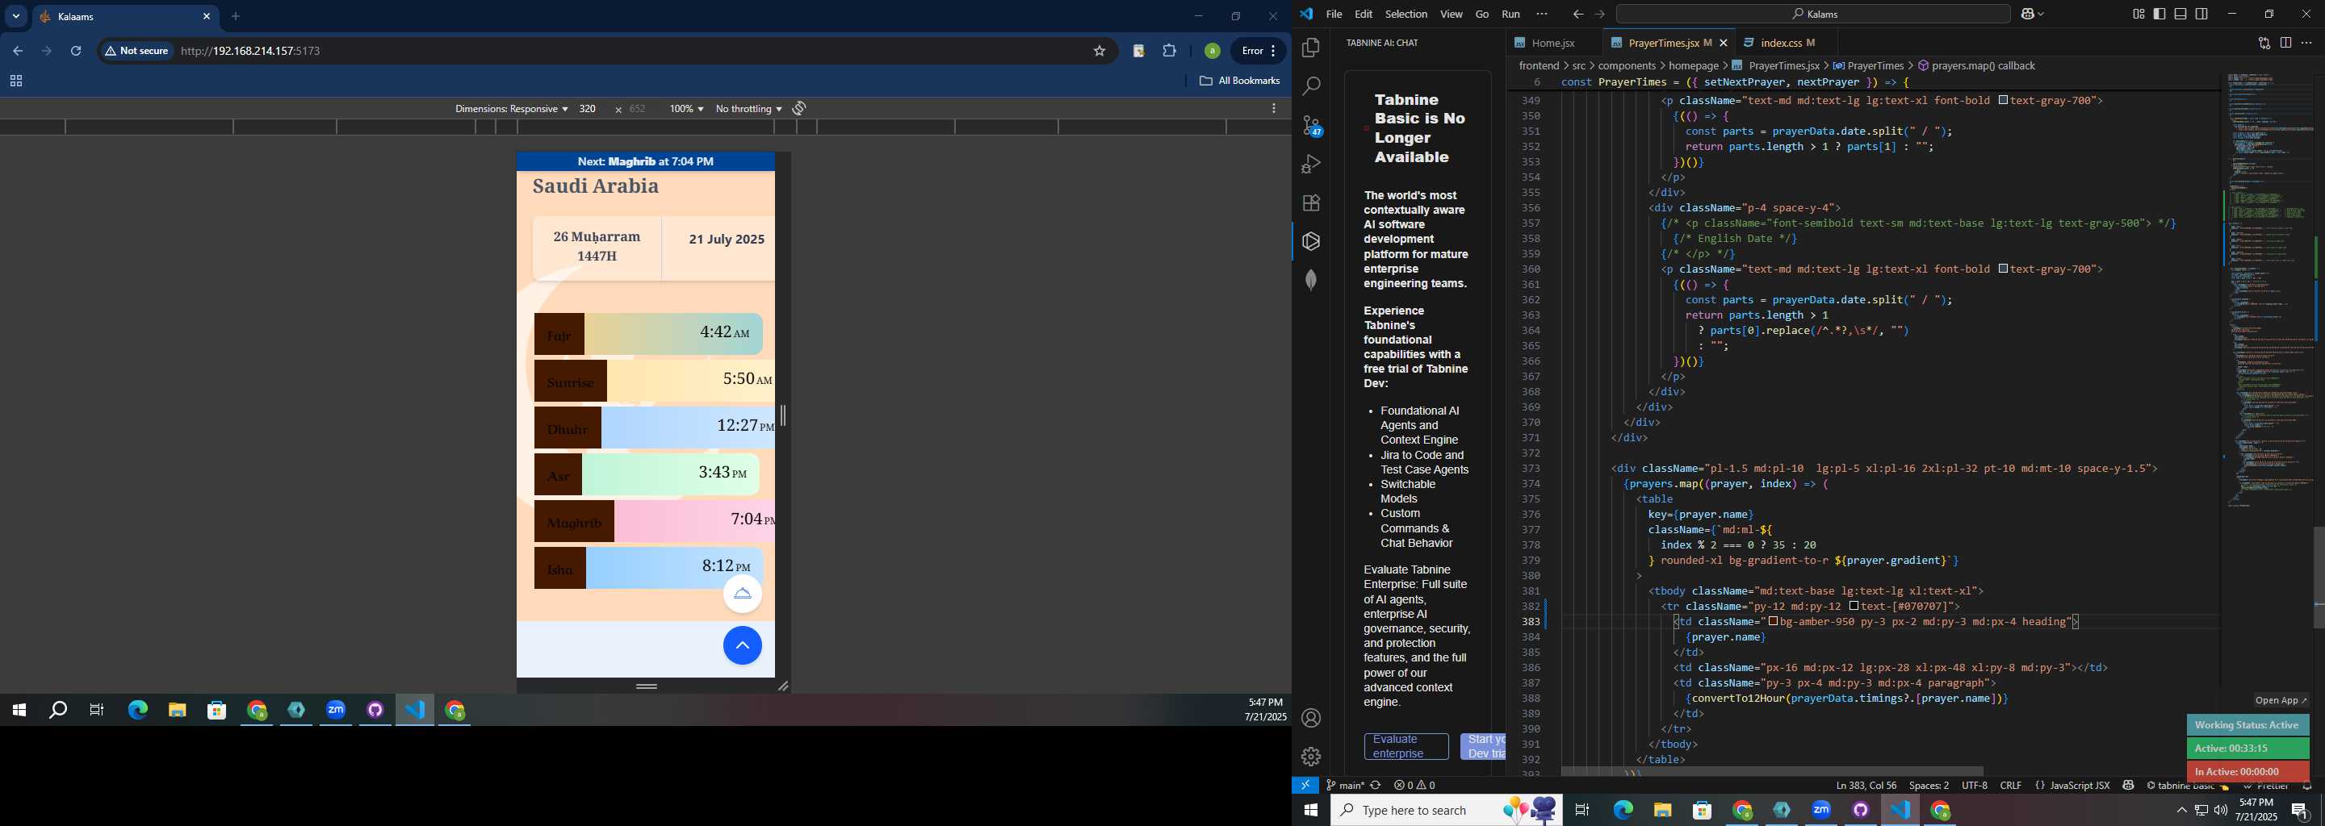The width and height of the screenshot is (2325, 826).
Task: Click the viewport width field showing 320
Action: (589, 109)
